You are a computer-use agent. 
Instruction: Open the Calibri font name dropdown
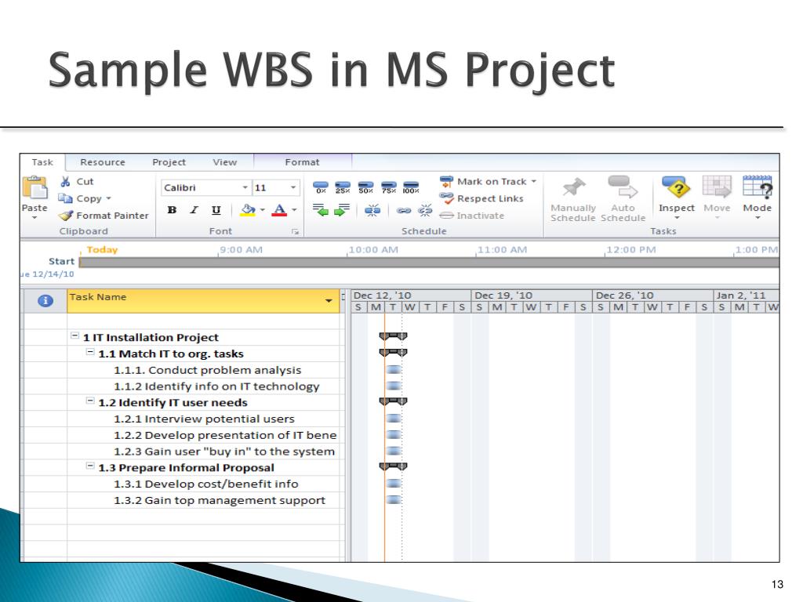(x=245, y=187)
